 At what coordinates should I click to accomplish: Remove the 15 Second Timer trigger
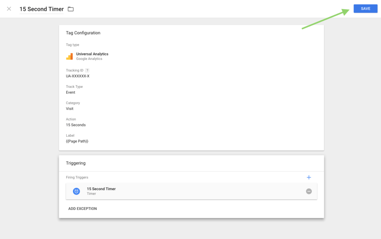(x=309, y=191)
